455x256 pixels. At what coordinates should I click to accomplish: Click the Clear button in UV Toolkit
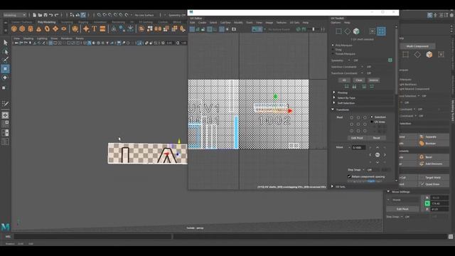[x=359, y=80]
